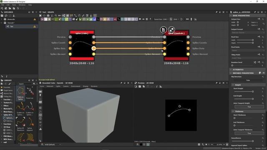Collapse the Thickness group
This screenshot has height=150, width=267.
(233, 111)
